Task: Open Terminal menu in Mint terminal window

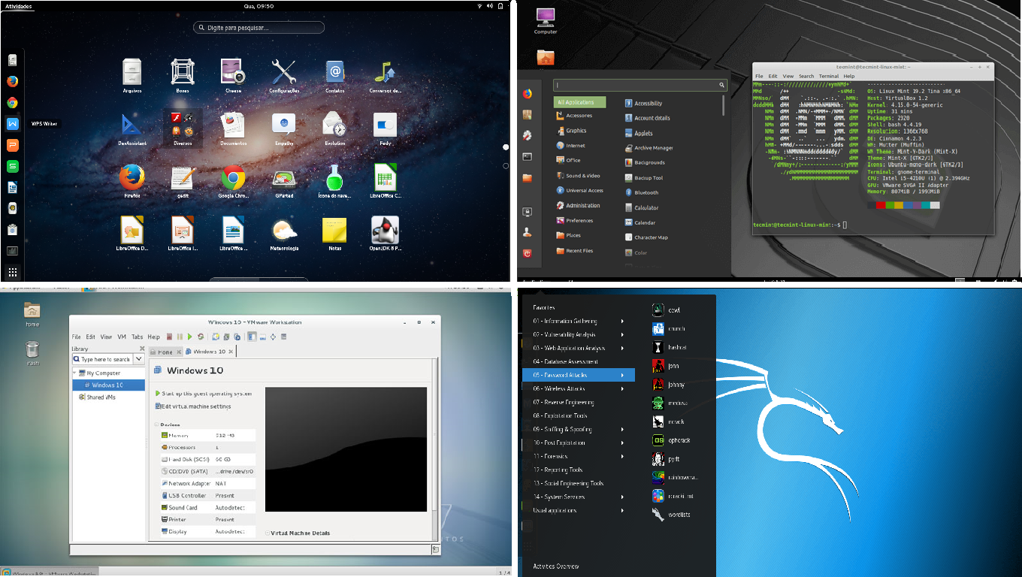Action: [x=829, y=76]
